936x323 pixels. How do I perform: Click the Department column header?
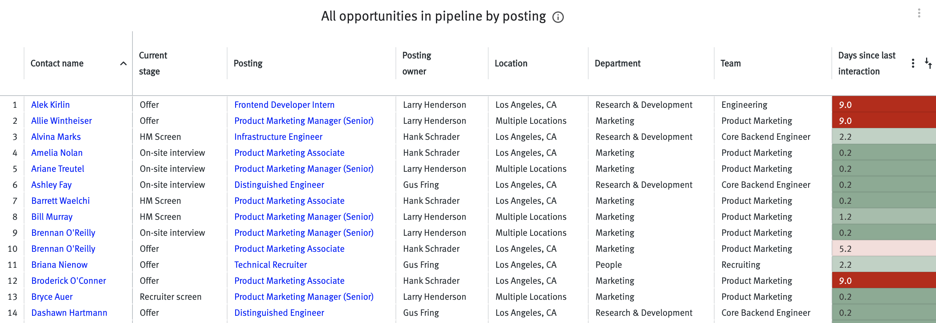click(x=618, y=63)
